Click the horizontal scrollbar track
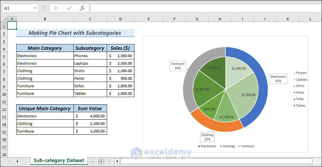The height and width of the screenshot is (167, 322). tap(216, 161)
